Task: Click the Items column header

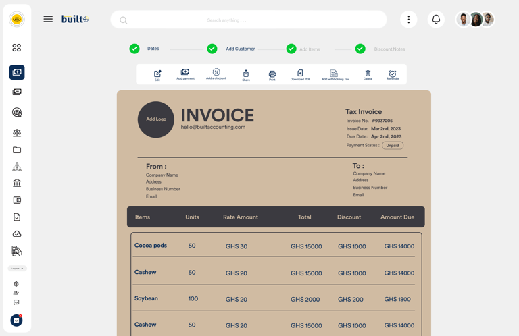Action: (143, 217)
